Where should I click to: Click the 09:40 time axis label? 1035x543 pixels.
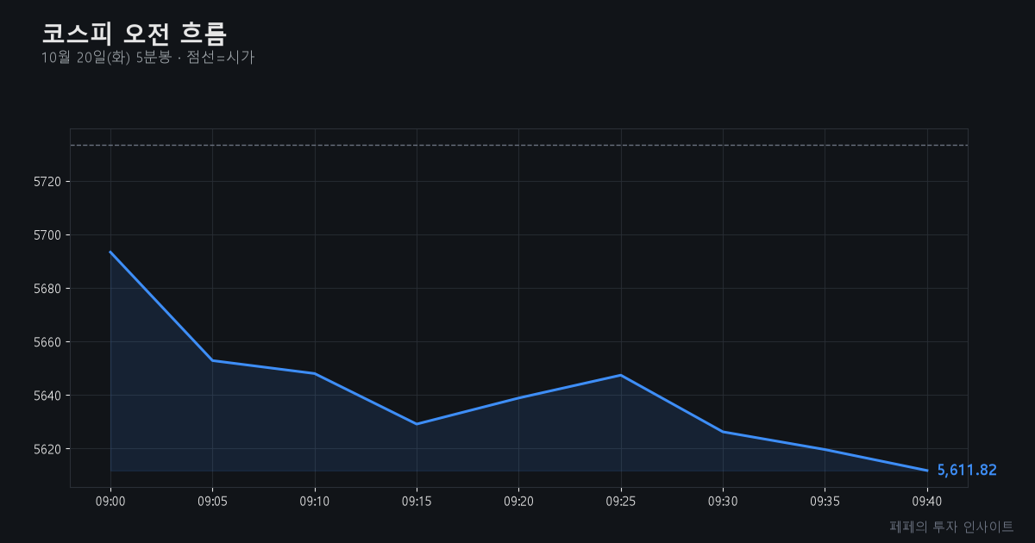[x=927, y=501]
